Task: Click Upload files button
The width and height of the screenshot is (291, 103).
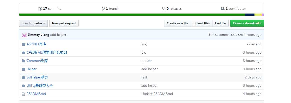Action: [x=201, y=23]
